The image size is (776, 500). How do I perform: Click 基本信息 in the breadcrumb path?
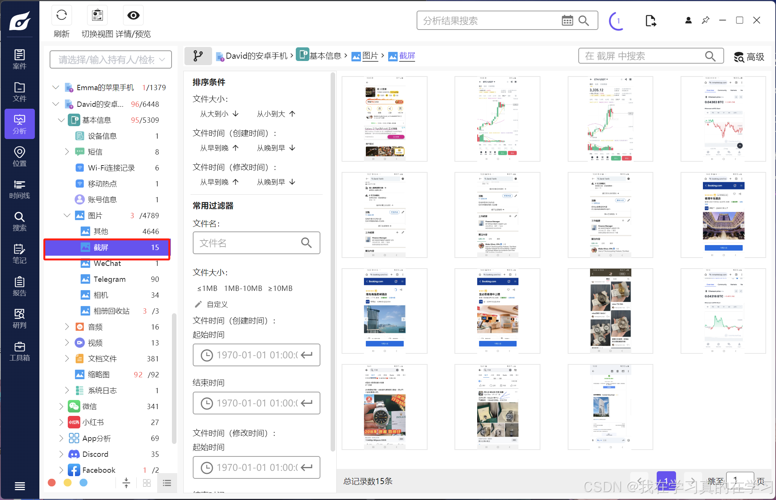tap(325, 56)
